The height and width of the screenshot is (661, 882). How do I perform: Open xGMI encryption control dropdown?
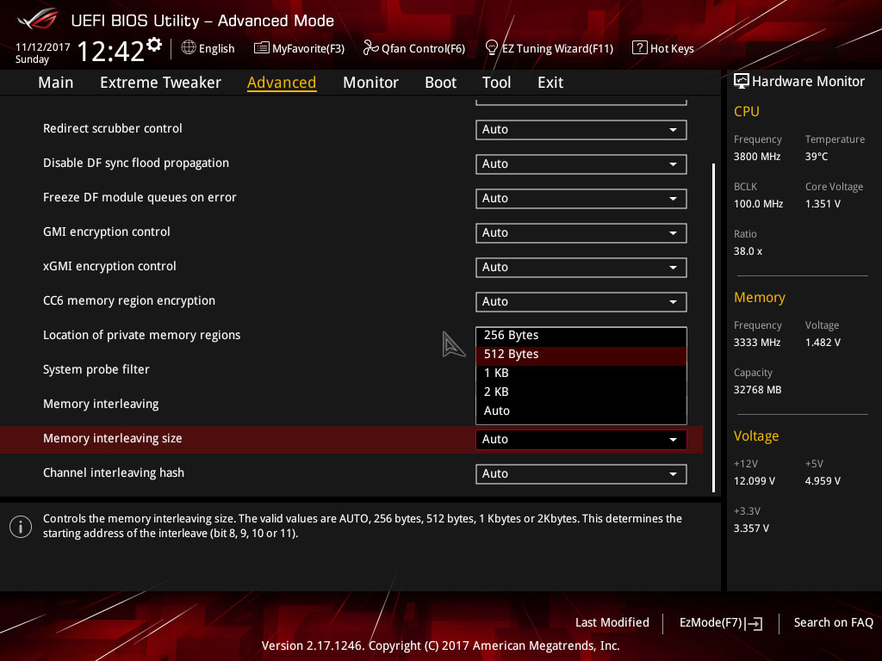[581, 267]
